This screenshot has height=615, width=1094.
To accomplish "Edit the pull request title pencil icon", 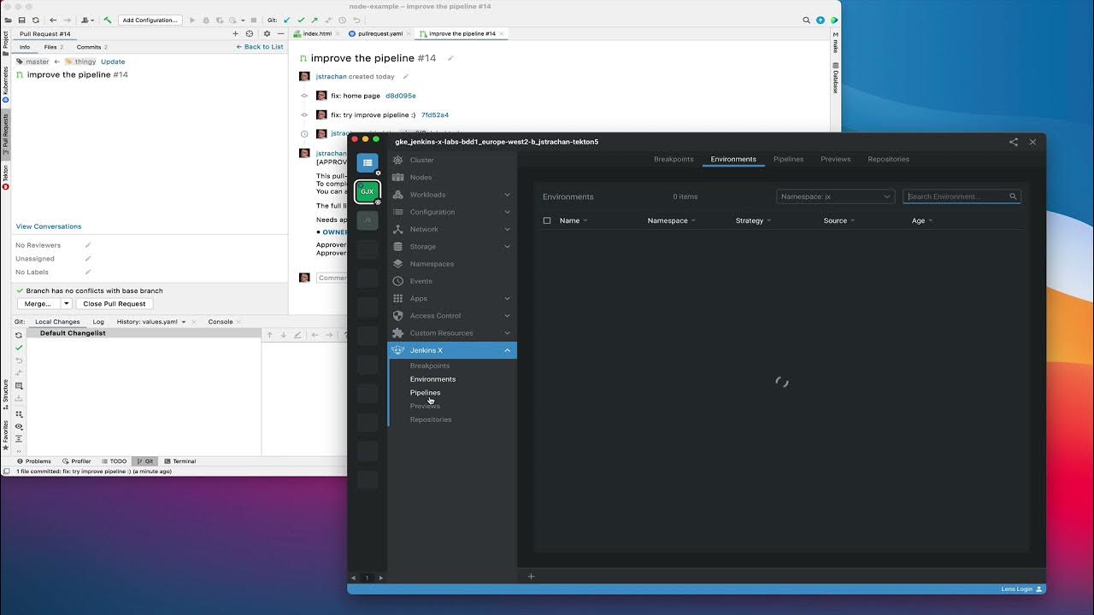I will [x=450, y=58].
